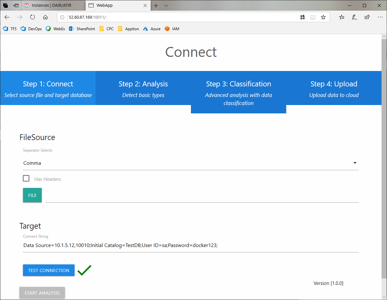Select Step 3: Classification tab
The width and height of the screenshot is (387, 300).
click(239, 92)
